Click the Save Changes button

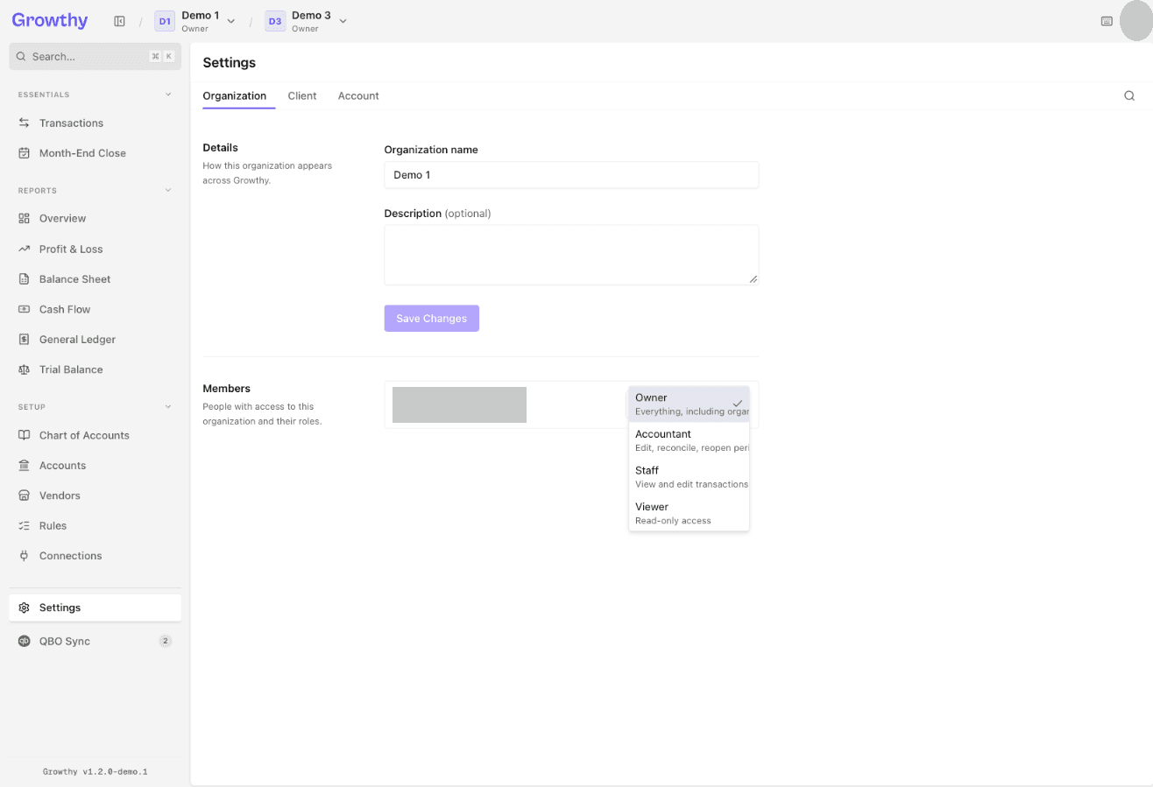432,319
